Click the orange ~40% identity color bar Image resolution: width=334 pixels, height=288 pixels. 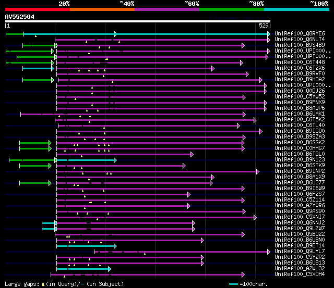pyautogui.click(x=102, y=9)
